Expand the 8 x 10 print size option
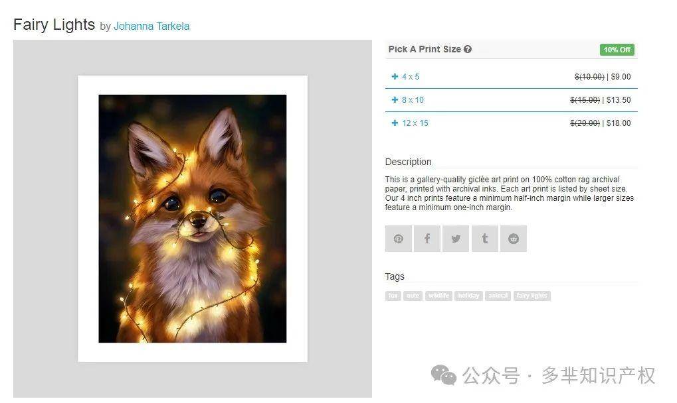 point(511,100)
